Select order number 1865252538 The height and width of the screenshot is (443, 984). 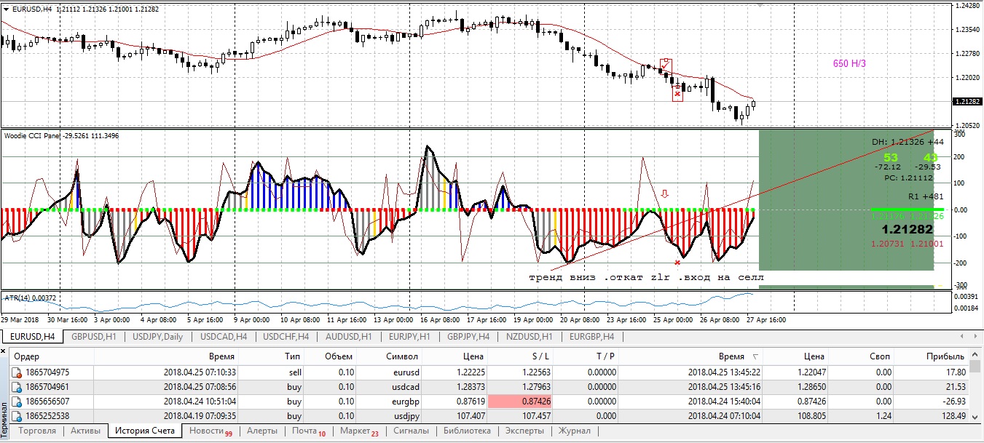(x=49, y=416)
